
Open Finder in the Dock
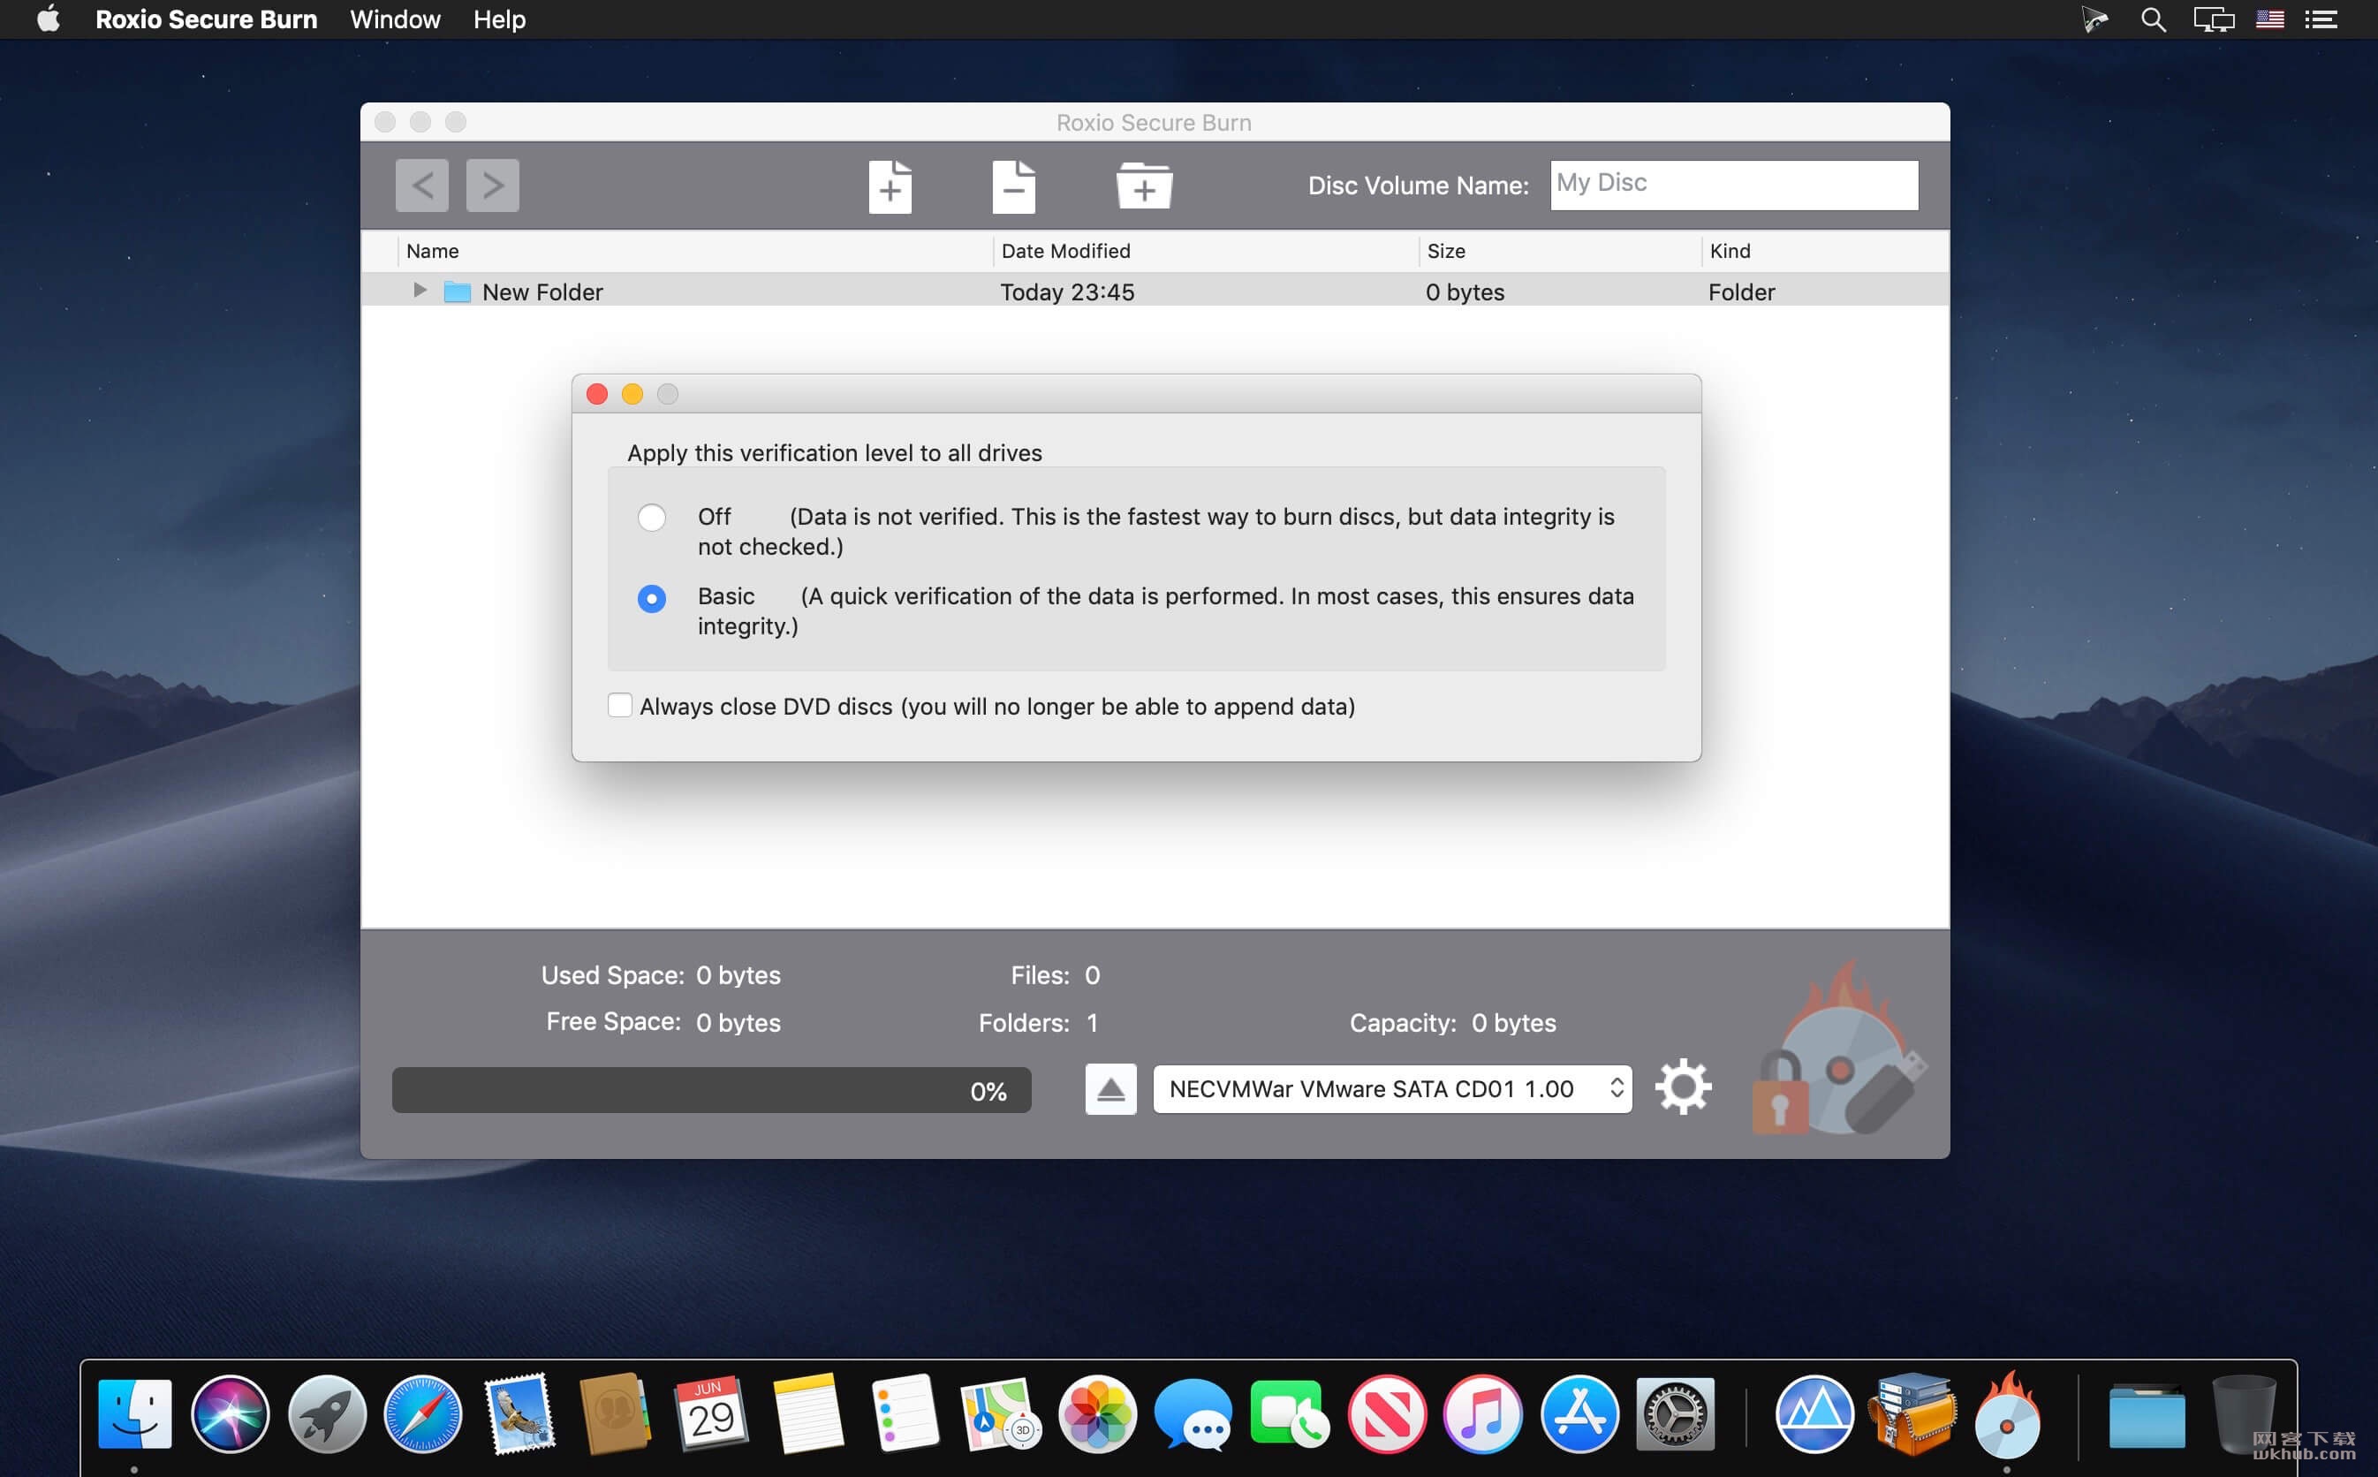pyautogui.click(x=135, y=1414)
